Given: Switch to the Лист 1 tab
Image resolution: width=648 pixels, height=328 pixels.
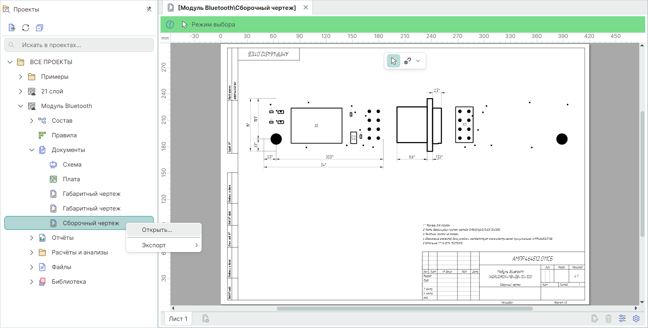Looking at the screenshot, I should (178, 319).
